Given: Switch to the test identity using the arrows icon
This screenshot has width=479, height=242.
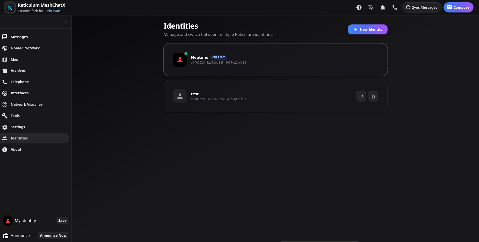Looking at the screenshot, I should click(361, 96).
